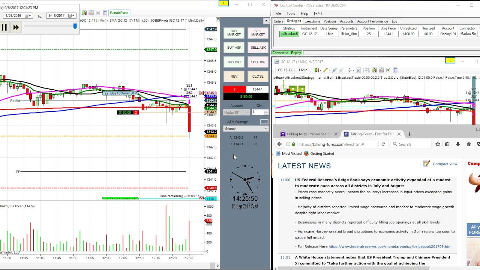The image size is (480, 270).
Task: Collapse chart trader panel with up arrow
Action: pyautogui.click(x=266, y=21)
